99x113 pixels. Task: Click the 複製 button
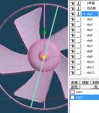[x=85, y=82]
